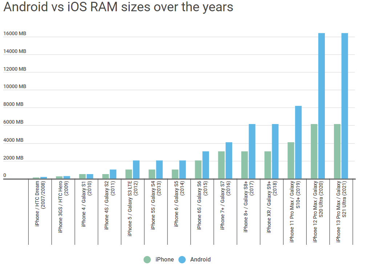Click the iPhone 13 Pro Max green bar
The image size is (367, 268).
point(337,151)
